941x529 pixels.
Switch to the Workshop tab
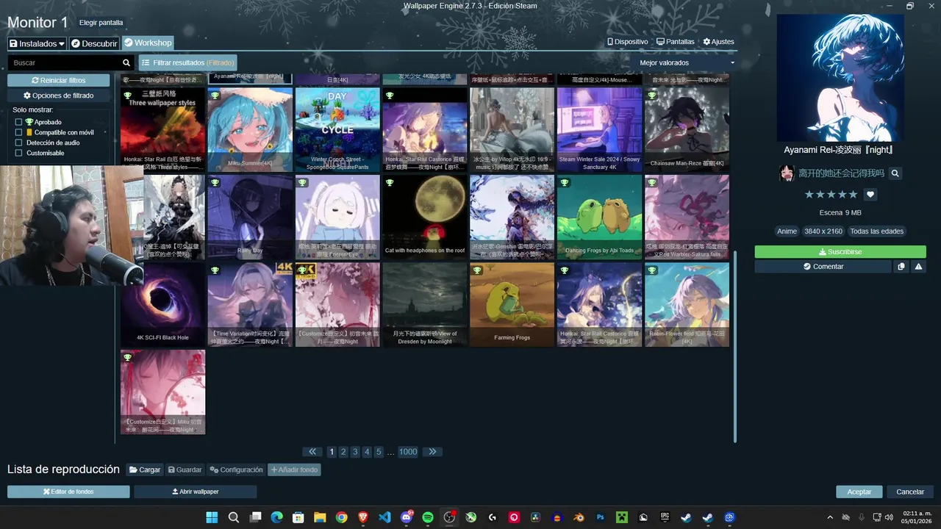pos(148,43)
